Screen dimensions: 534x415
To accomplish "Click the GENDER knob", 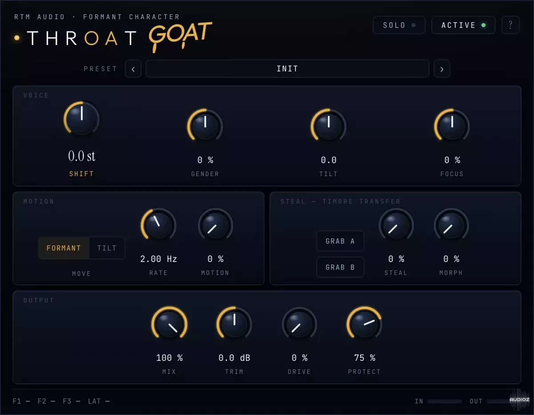I will (205, 126).
